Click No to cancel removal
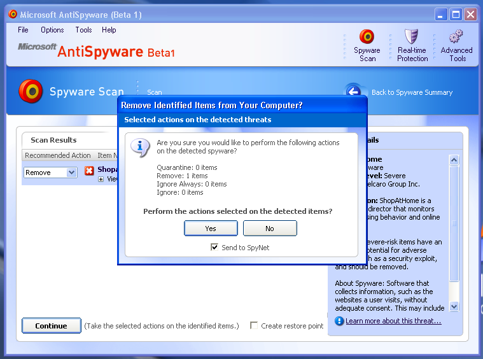483x359 pixels. (x=270, y=229)
